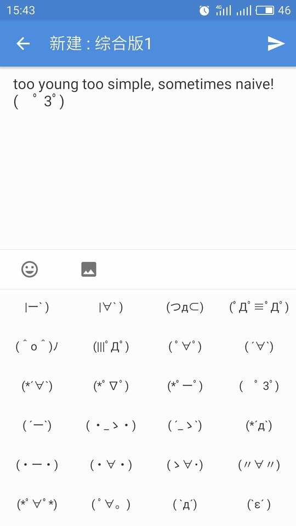Insert the (|||ﾟДﾟ) kaomoji

pyautogui.click(x=111, y=347)
